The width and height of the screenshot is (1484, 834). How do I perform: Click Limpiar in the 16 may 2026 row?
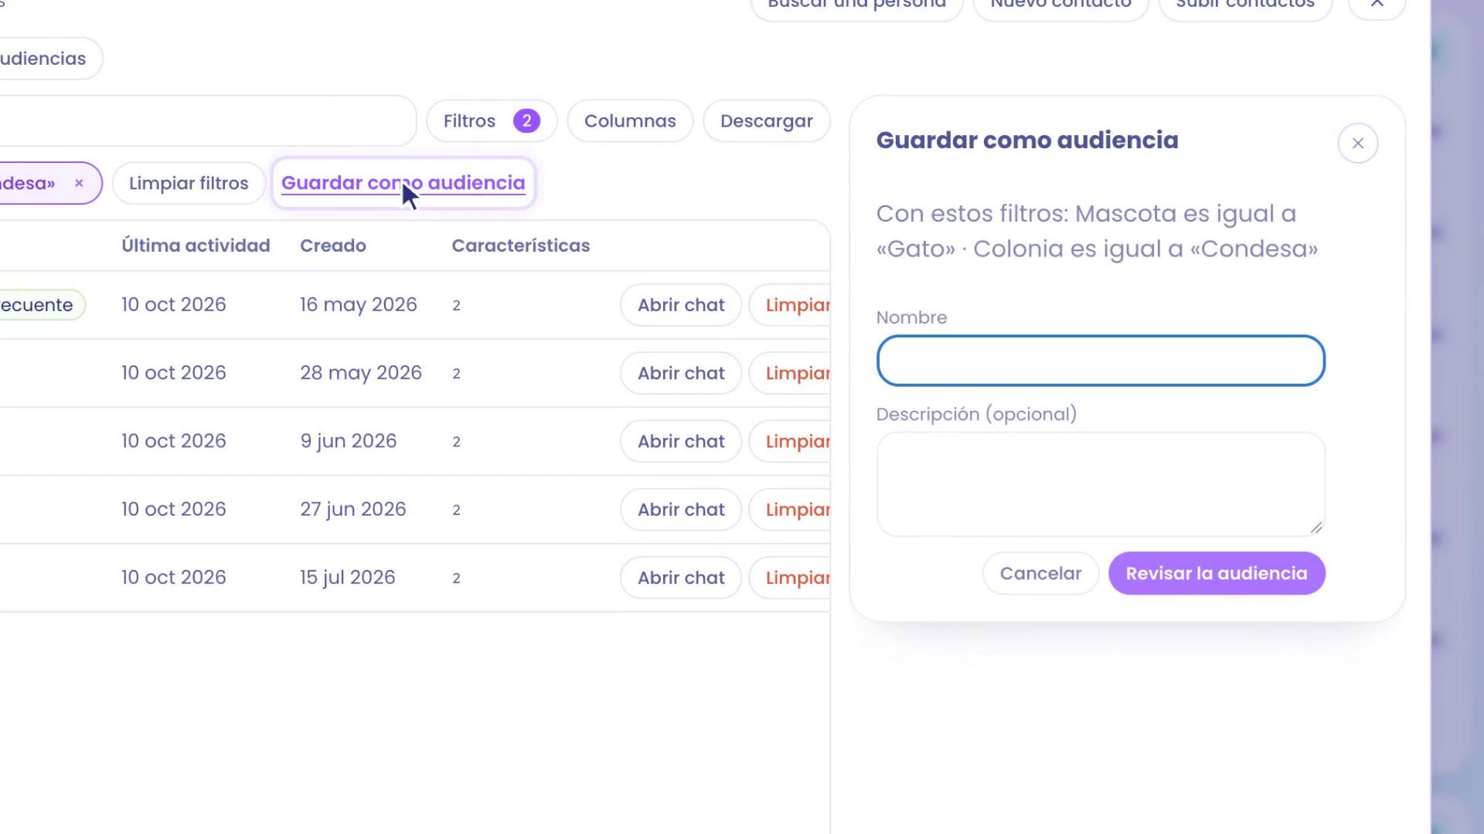(x=790, y=305)
